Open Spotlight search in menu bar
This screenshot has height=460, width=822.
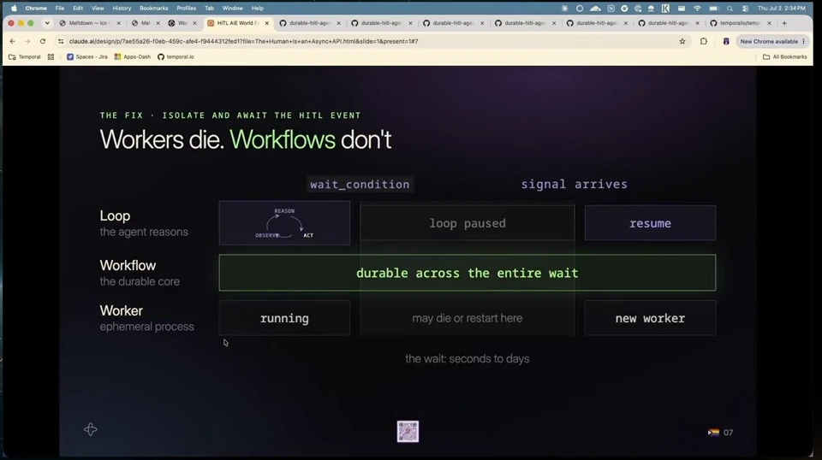coord(730,9)
